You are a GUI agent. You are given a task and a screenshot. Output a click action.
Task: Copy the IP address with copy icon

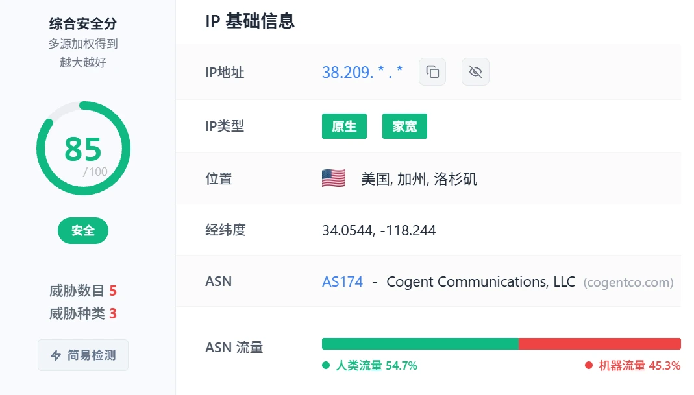(x=432, y=71)
